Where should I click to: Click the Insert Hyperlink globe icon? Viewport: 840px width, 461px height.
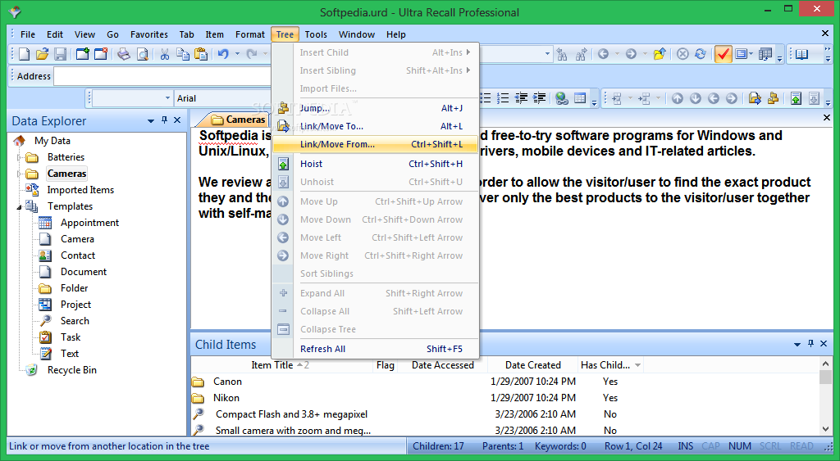pos(561,98)
